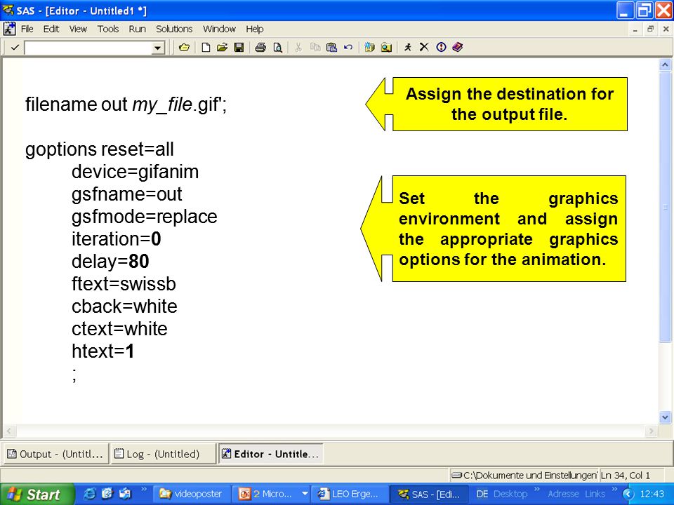Expand the Links toolbar chevron
The image size is (674, 505).
(x=615, y=490)
